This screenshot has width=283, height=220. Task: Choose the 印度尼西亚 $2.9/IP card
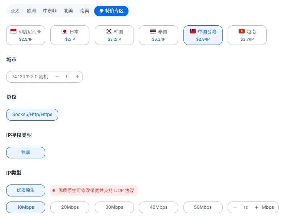pyautogui.click(x=26, y=35)
